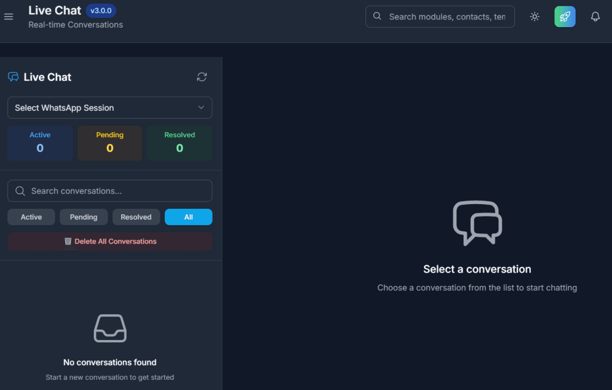Toggle the Resolved conversations filter
Image resolution: width=612 pixels, height=390 pixels.
click(136, 216)
